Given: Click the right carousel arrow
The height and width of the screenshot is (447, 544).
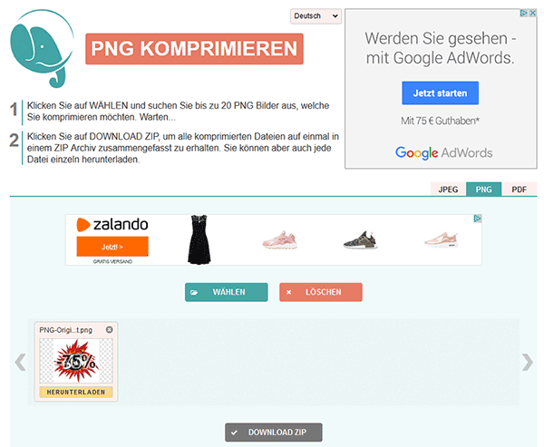Looking at the screenshot, I should [x=528, y=363].
